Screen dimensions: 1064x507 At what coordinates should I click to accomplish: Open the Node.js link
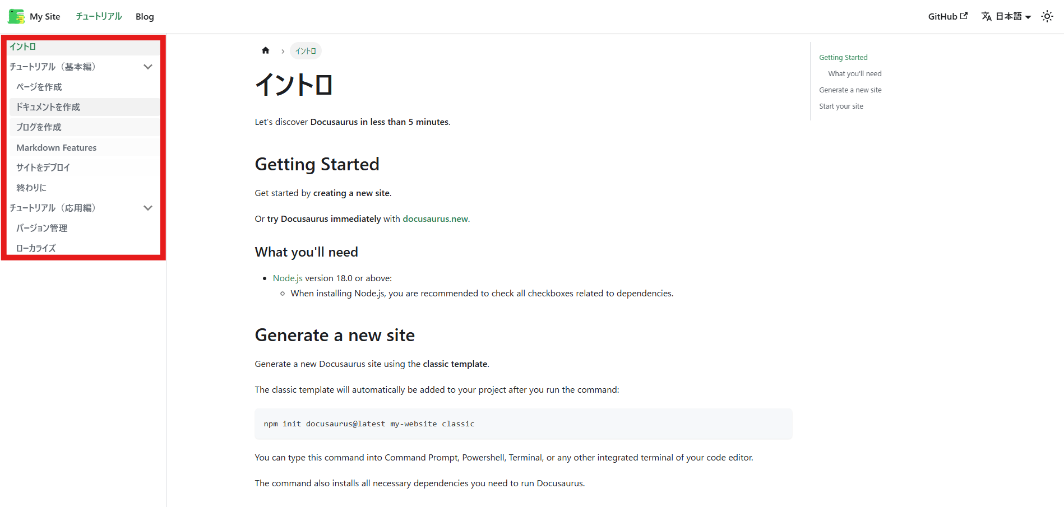pos(288,278)
